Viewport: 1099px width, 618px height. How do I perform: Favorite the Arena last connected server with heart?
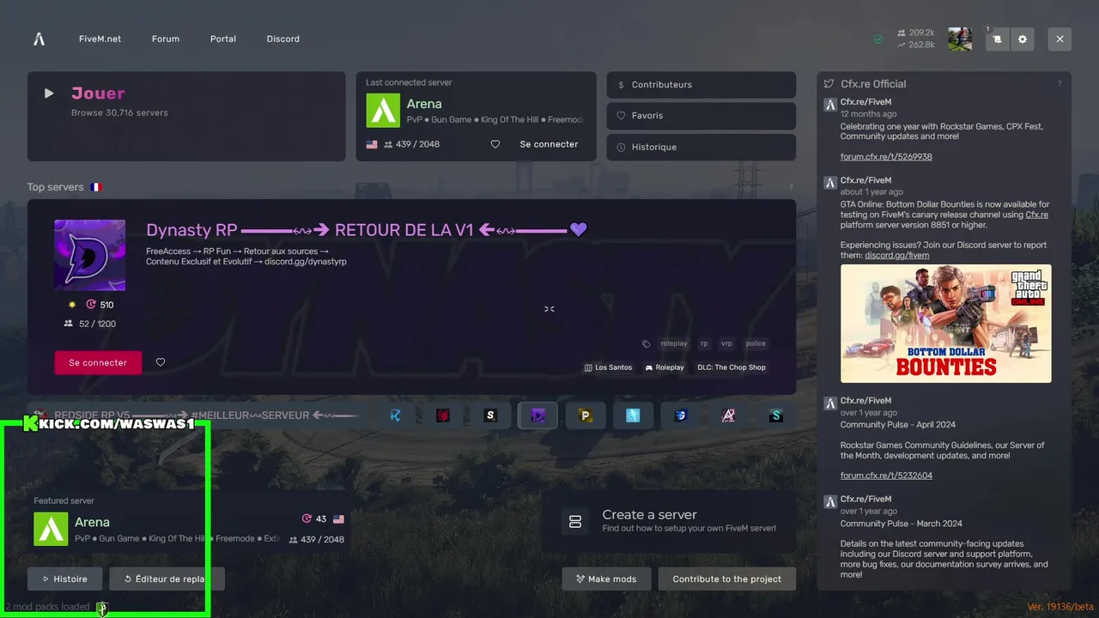pyautogui.click(x=495, y=144)
